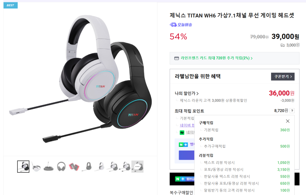Open 라인프렌즈 카드 추가 적립 link
Screen dimensions: 306x195
216,58
